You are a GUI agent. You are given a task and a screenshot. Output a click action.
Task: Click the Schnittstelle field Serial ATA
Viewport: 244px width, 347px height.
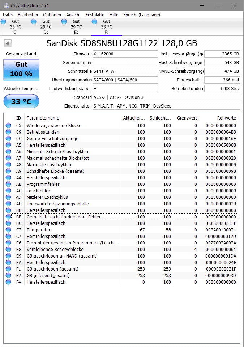125,71
